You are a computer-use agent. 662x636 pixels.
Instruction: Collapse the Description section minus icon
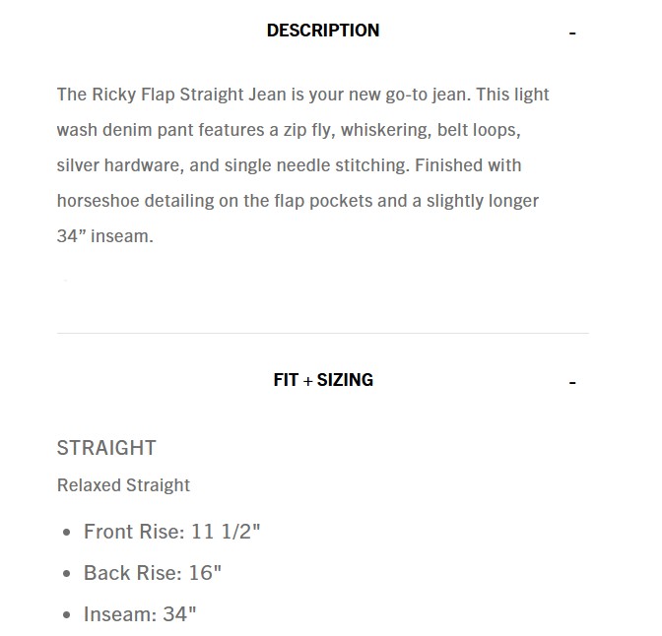(x=572, y=33)
